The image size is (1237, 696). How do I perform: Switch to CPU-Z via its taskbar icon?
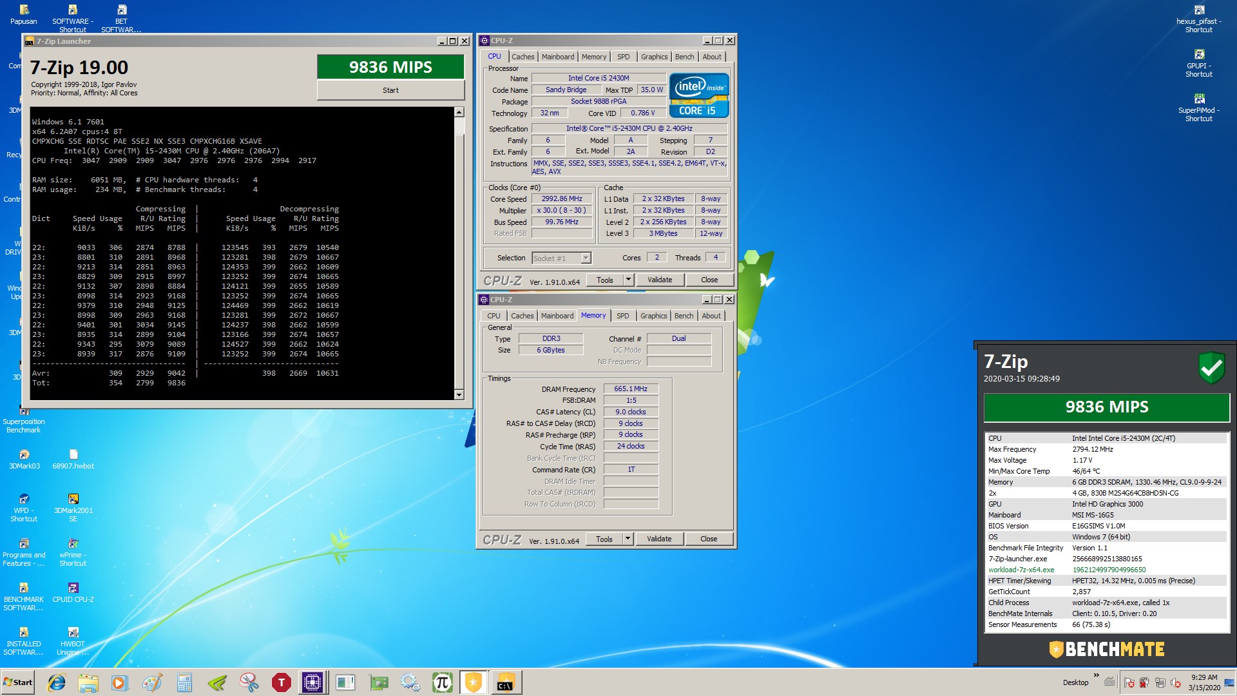click(312, 682)
